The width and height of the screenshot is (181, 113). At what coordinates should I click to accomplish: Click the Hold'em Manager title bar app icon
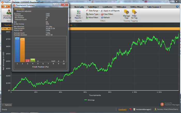coord(2,2)
